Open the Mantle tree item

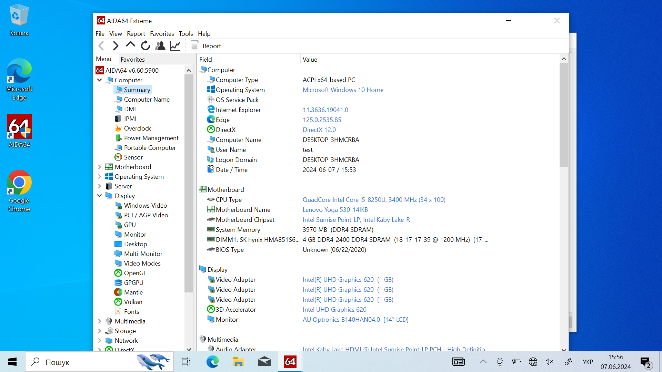pos(133,292)
